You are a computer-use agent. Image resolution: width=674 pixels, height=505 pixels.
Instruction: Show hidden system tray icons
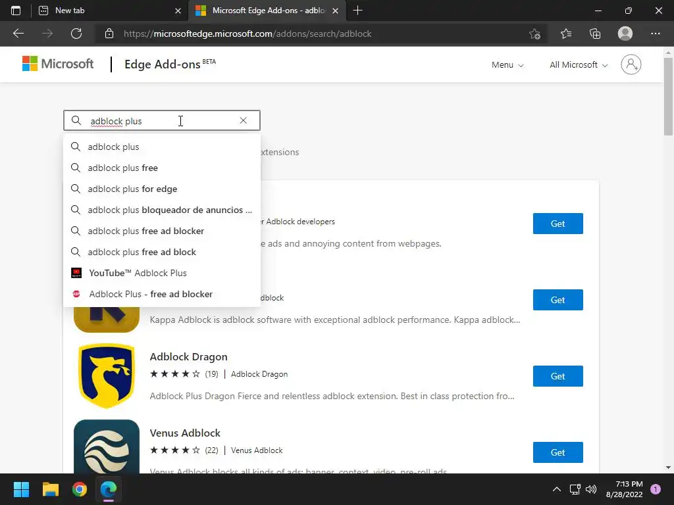coord(556,489)
